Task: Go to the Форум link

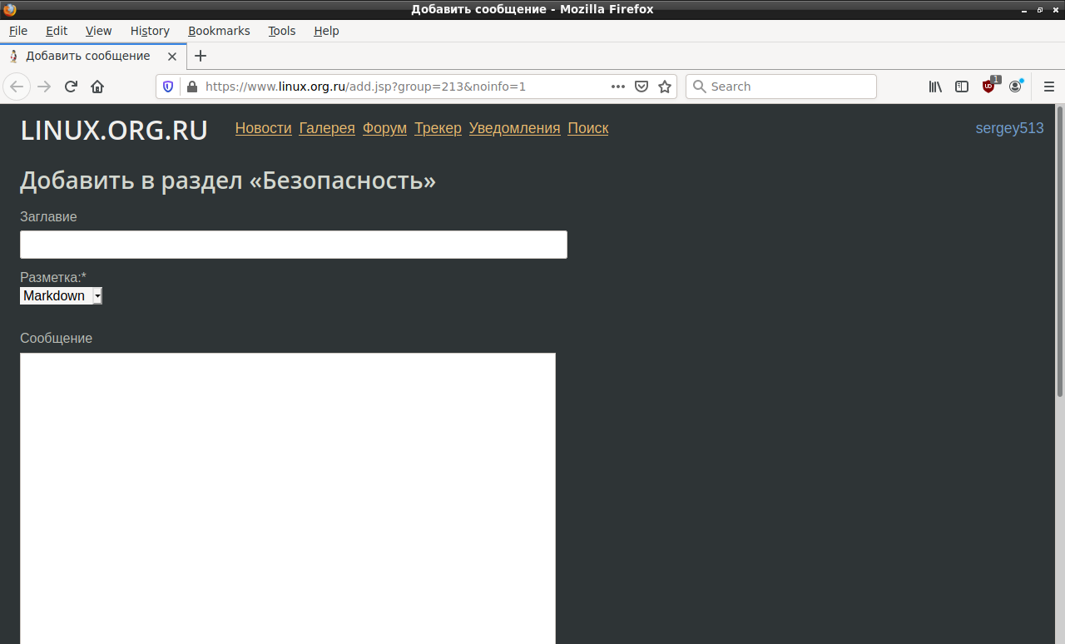Action: pyautogui.click(x=384, y=128)
